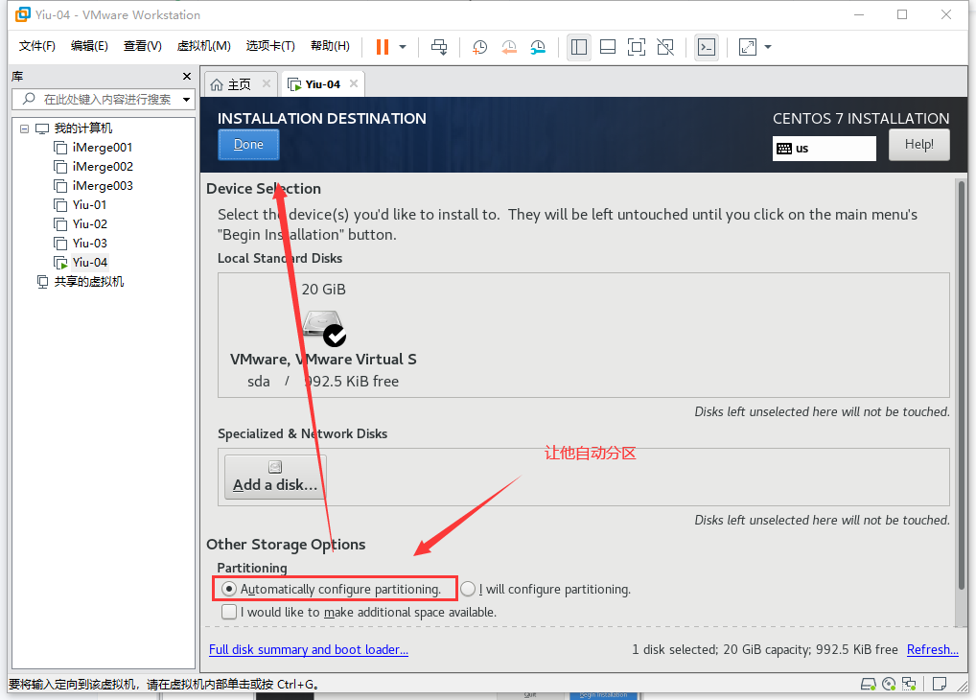Click the message log status icon
The width and height of the screenshot is (976, 700).
point(940,684)
